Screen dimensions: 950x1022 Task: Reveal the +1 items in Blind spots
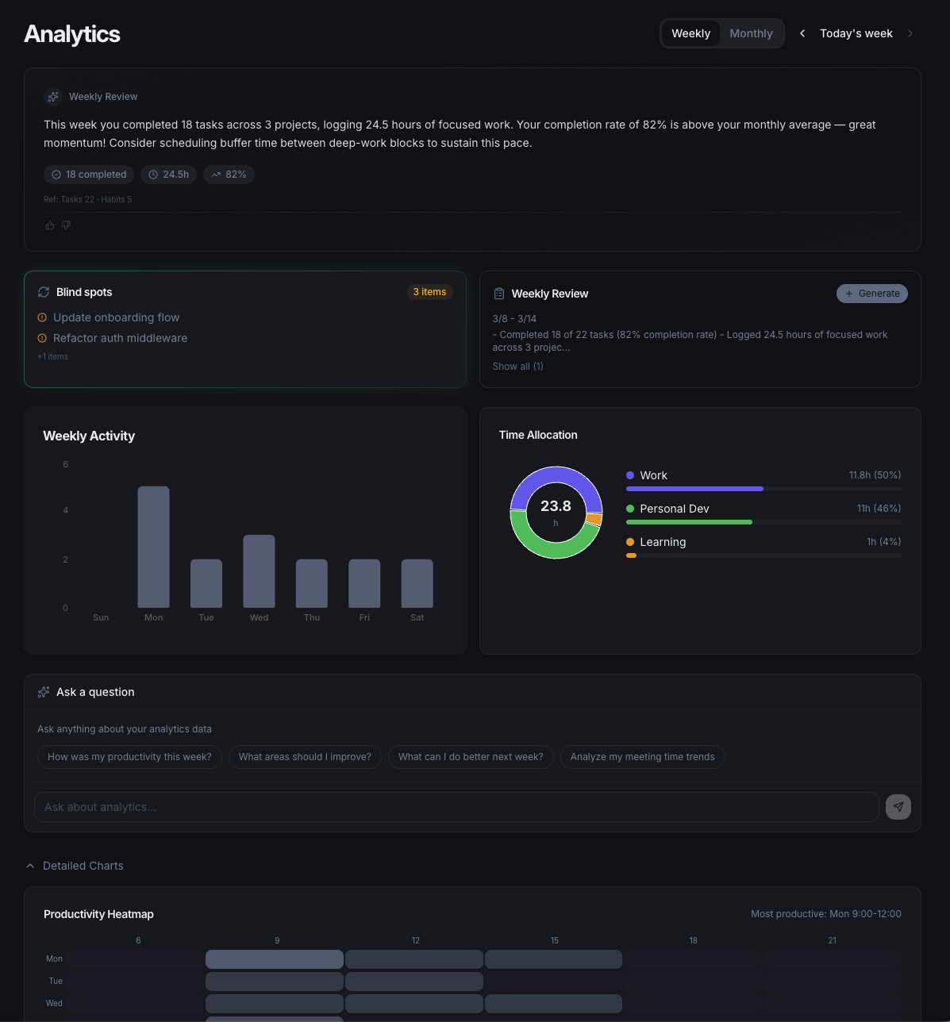pyautogui.click(x=52, y=356)
